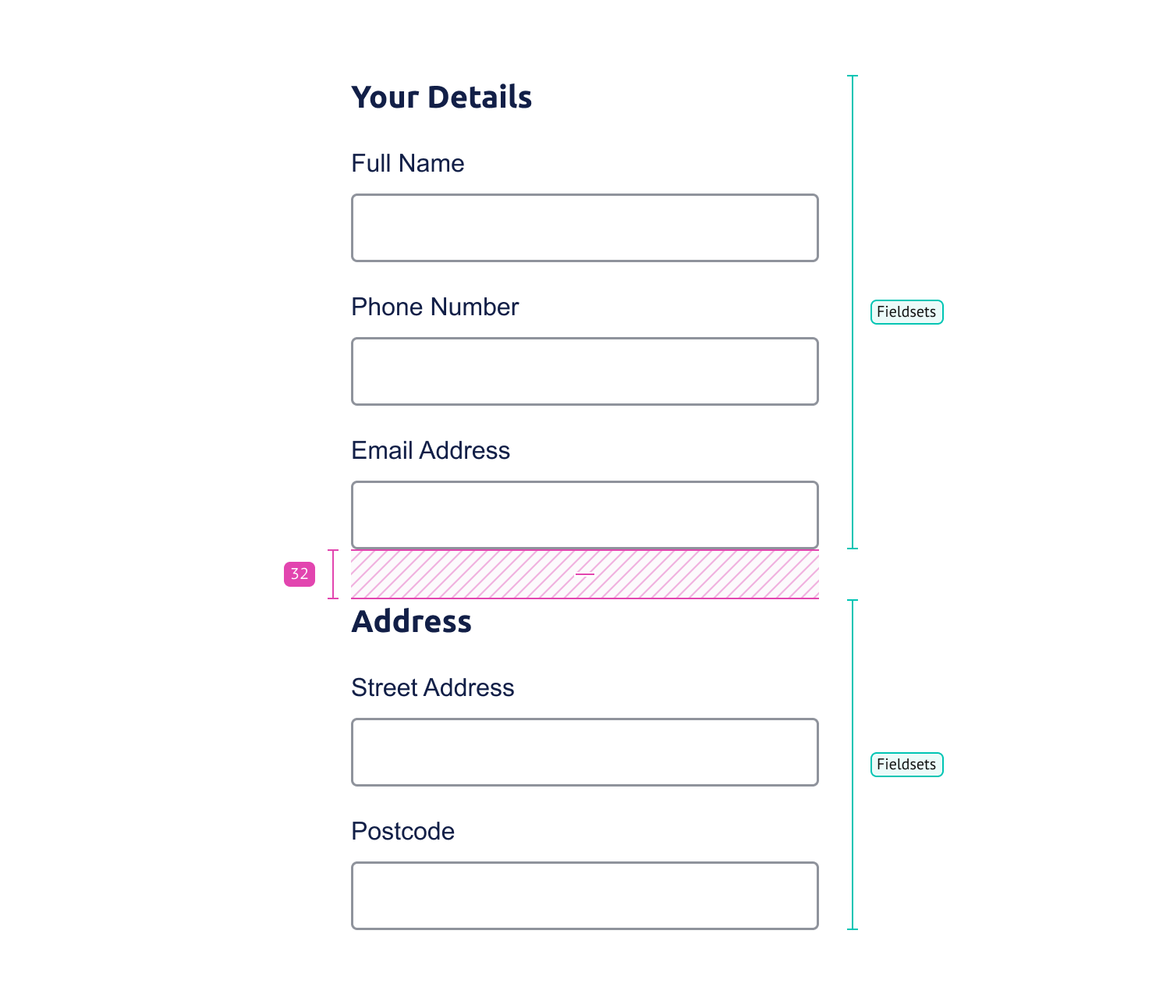The image size is (1170, 1005).
Task: Click the pink vertical measurement bracket
Action: click(x=333, y=574)
